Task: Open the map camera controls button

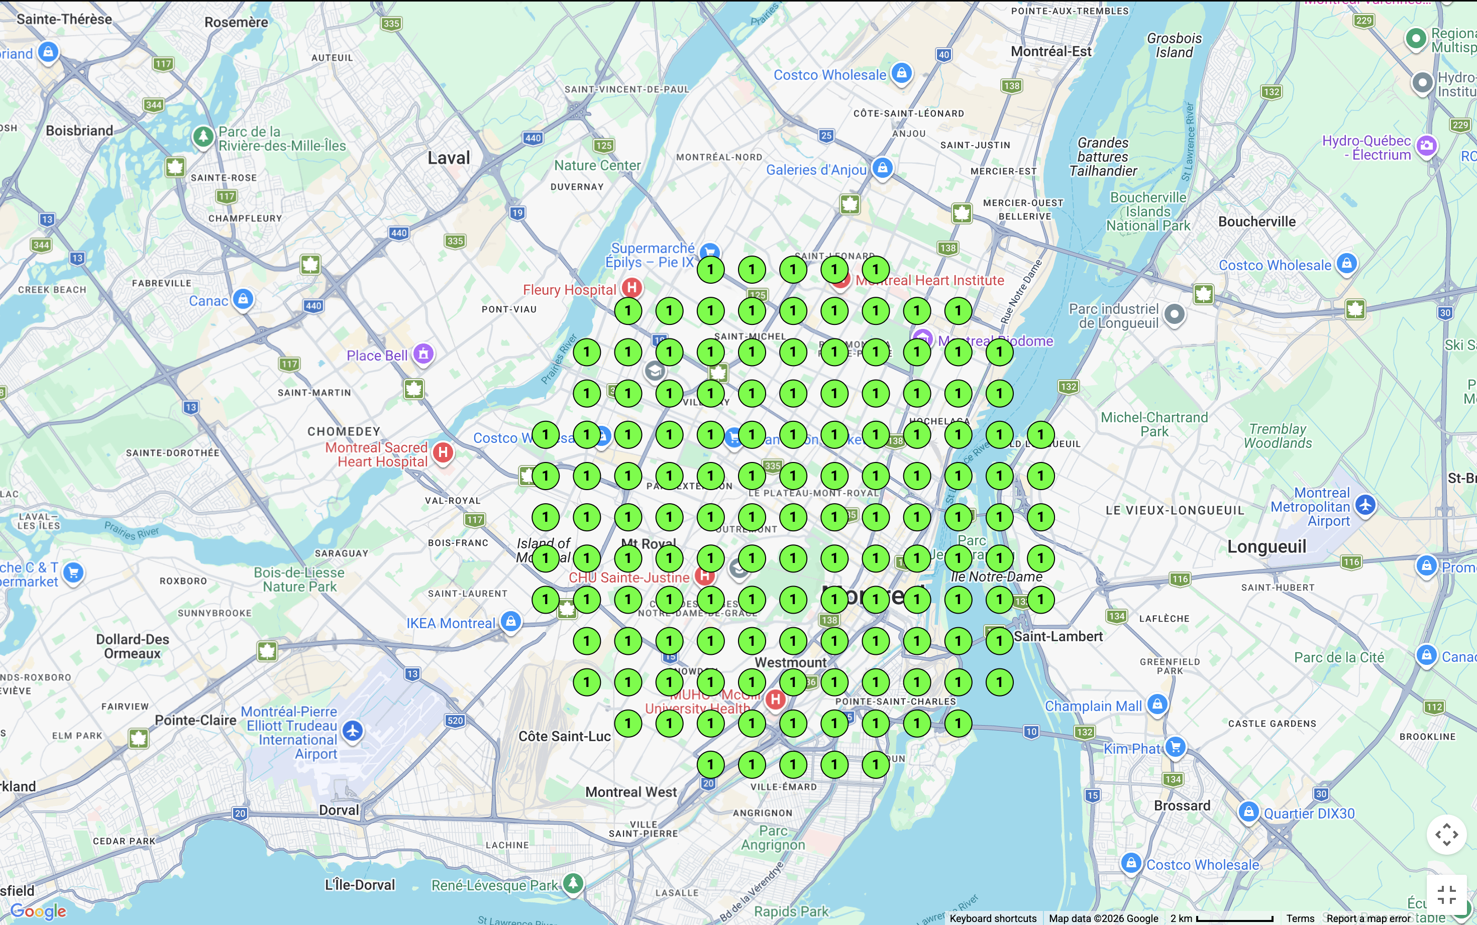Action: pos(1446,835)
